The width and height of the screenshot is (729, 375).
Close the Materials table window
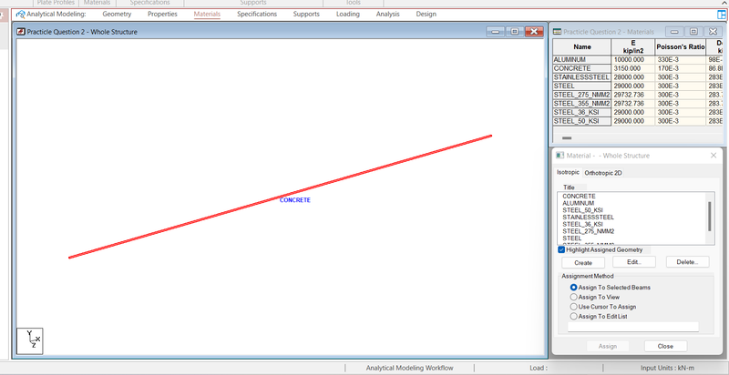tap(713, 32)
